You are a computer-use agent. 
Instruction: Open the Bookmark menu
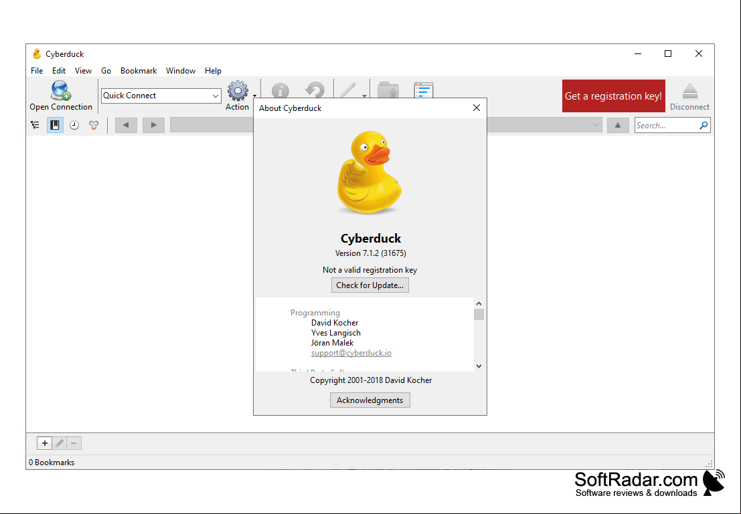point(139,71)
